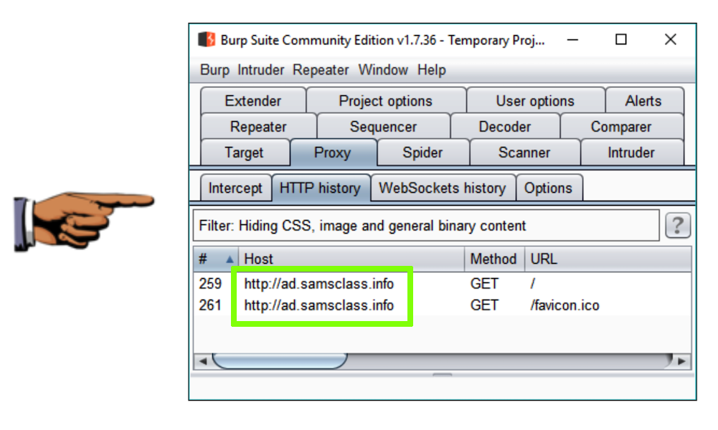
Task: Switch to the Comparer tab
Action: tap(621, 127)
